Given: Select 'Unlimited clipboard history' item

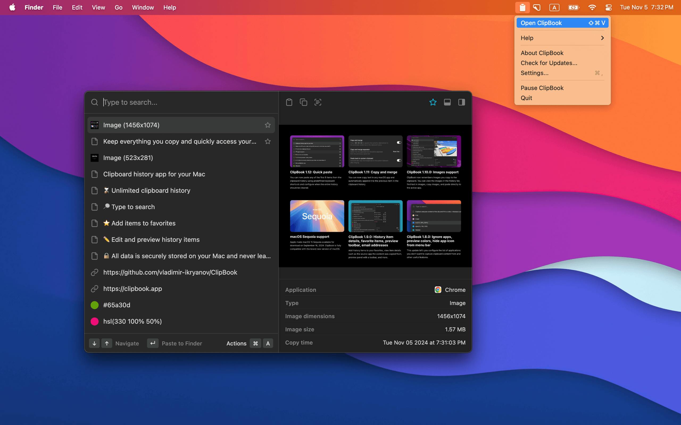Looking at the screenshot, I should pyautogui.click(x=181, y=190).
